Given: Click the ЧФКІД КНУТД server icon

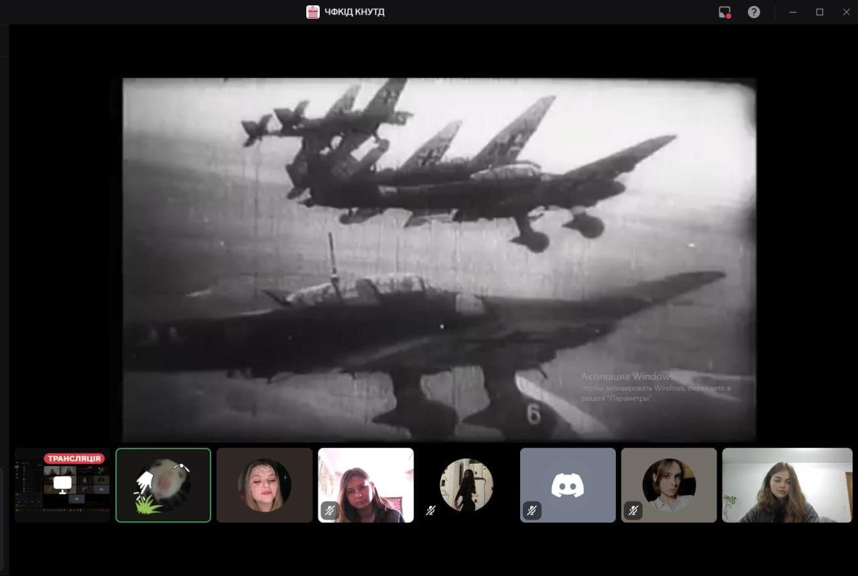Looking at the screenshot, I should [313, 12].
